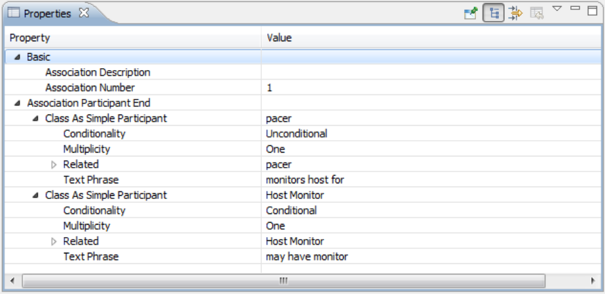
Task: Open the View Menu triangle
Action: [x=557, y=9]
